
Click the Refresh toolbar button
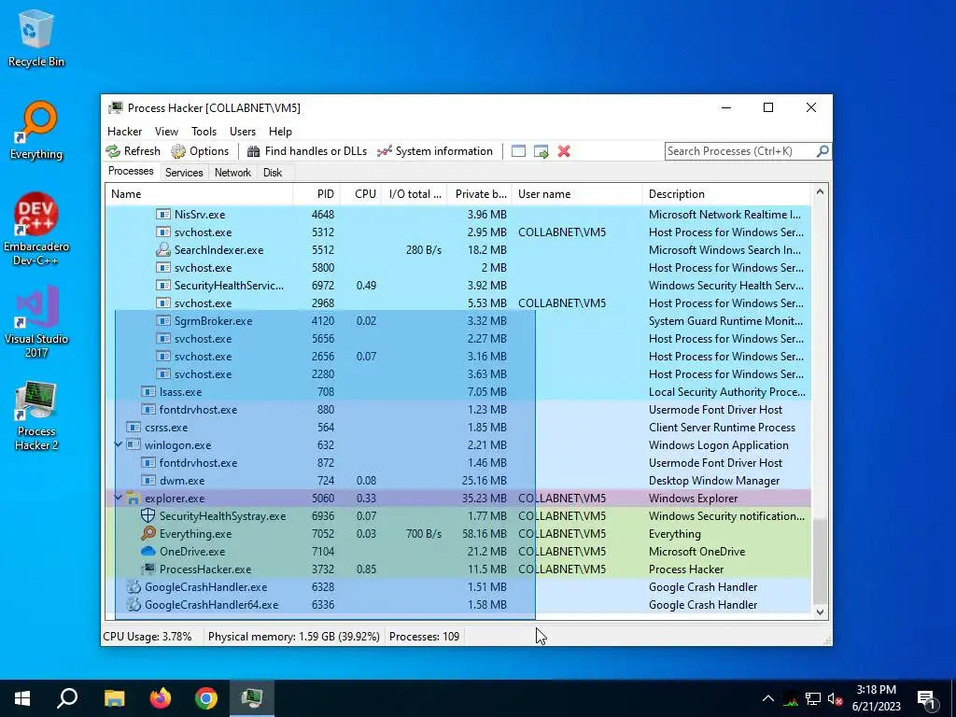pos(133,151)
